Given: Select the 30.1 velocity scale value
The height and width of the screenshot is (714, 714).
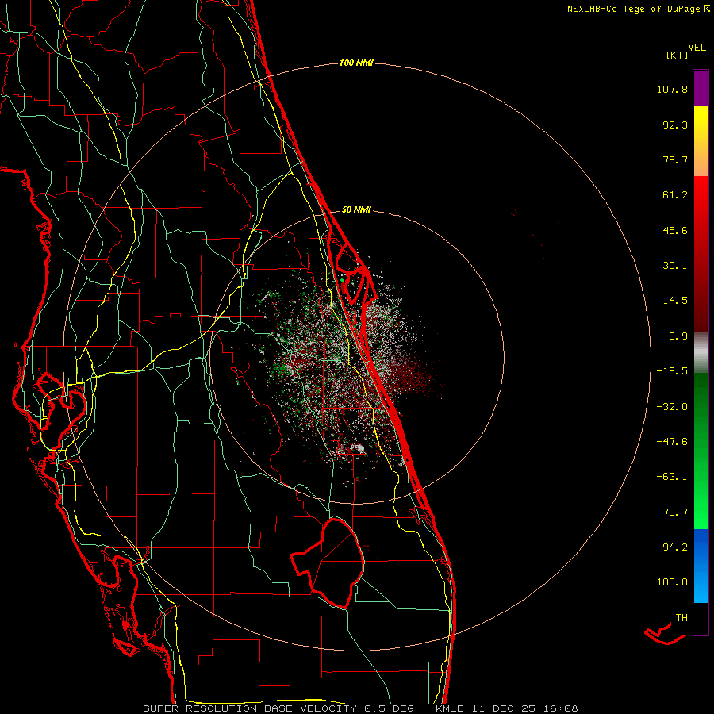Looking at the screenshot, I should [x=675, y=266].
